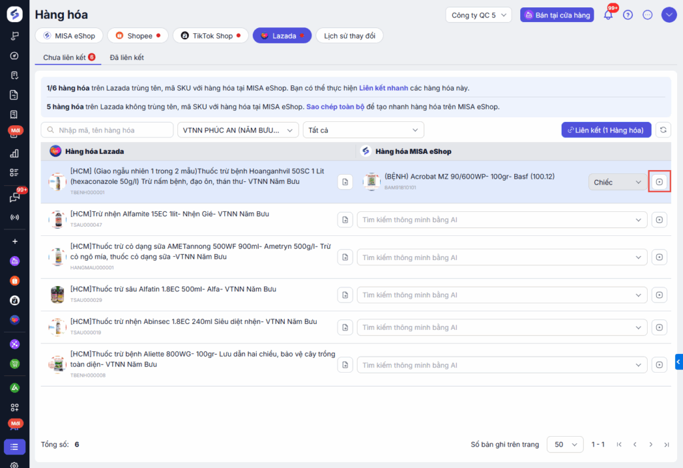Open the Chiếc unit dropdown
This screenshot has width=683, height=468.
[617, 182]
